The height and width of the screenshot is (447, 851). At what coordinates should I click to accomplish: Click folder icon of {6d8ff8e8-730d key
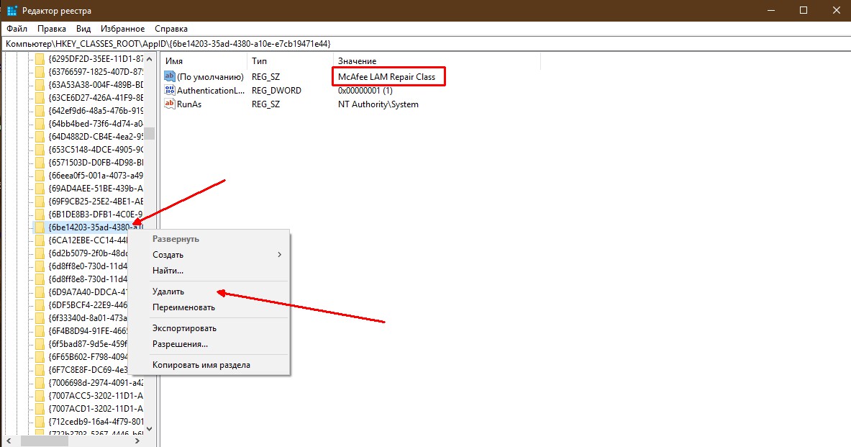40,279
